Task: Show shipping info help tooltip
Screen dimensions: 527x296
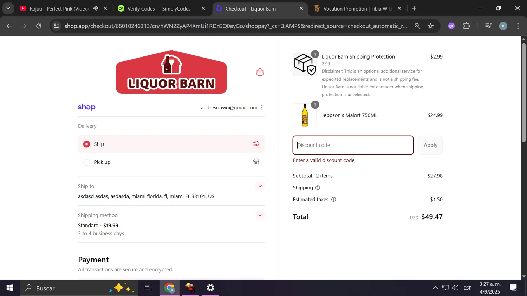Action: click(318, 188)
